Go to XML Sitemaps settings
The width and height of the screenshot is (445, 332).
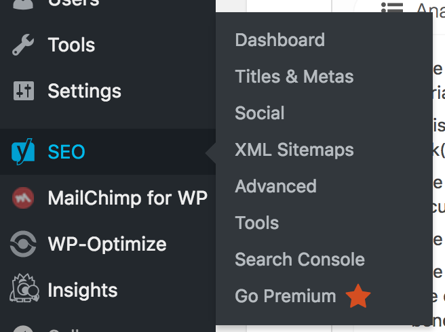click(294, 150)
